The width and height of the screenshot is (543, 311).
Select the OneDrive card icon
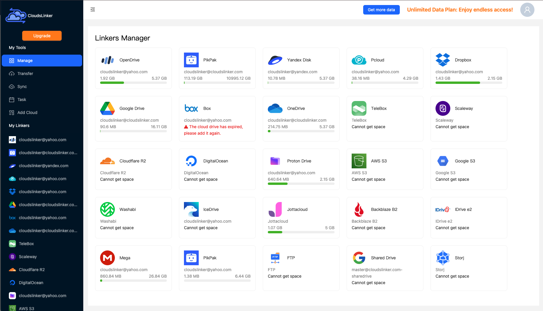[x=275, y=108]
